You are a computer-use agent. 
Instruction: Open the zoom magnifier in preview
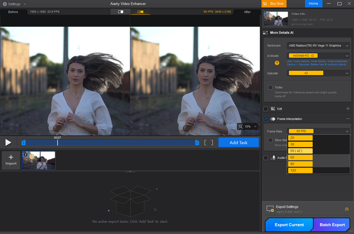(x=240, y=126)
